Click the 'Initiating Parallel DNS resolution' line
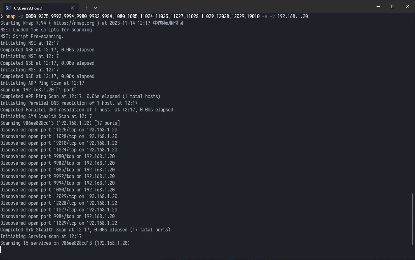415x260 pixels. coord(69,103)
